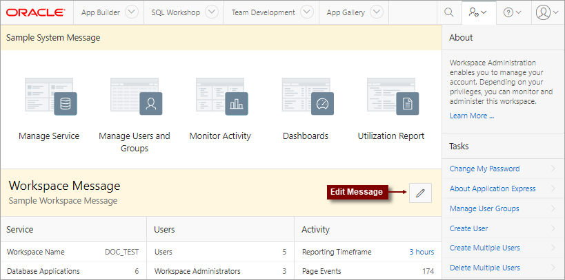Click the Sample Workspace Message text
The height and width of the screenshot is (280, 565).
pyautogui.click(x=63, y=201)
